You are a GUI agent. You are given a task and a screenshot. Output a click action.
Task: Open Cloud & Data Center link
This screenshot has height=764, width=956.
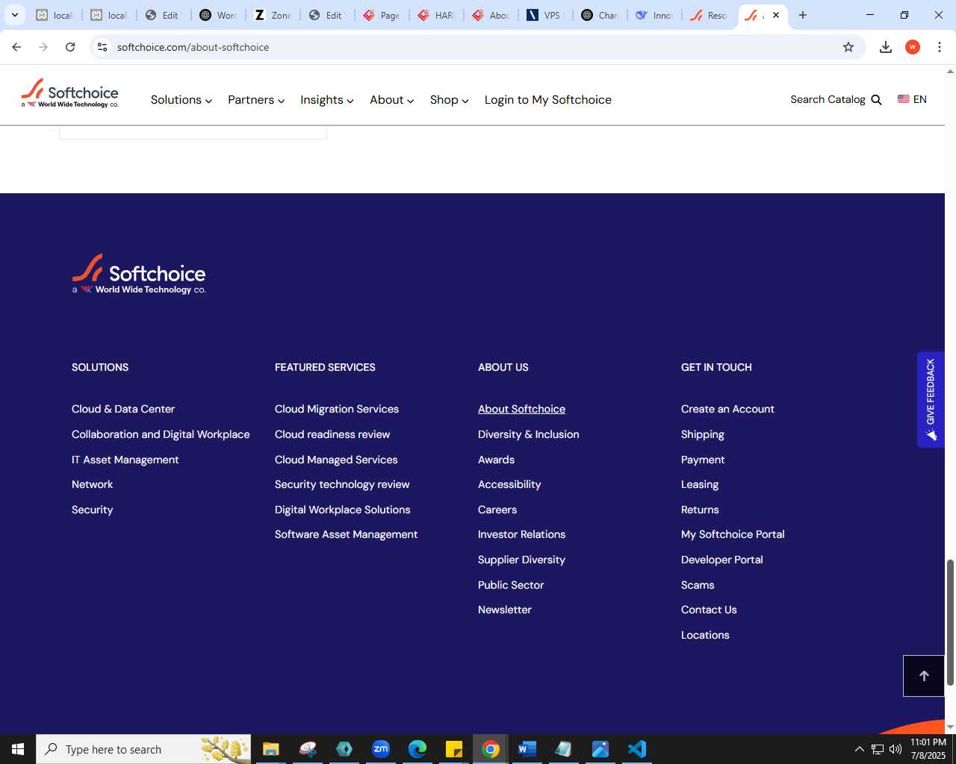pos(123,409)
